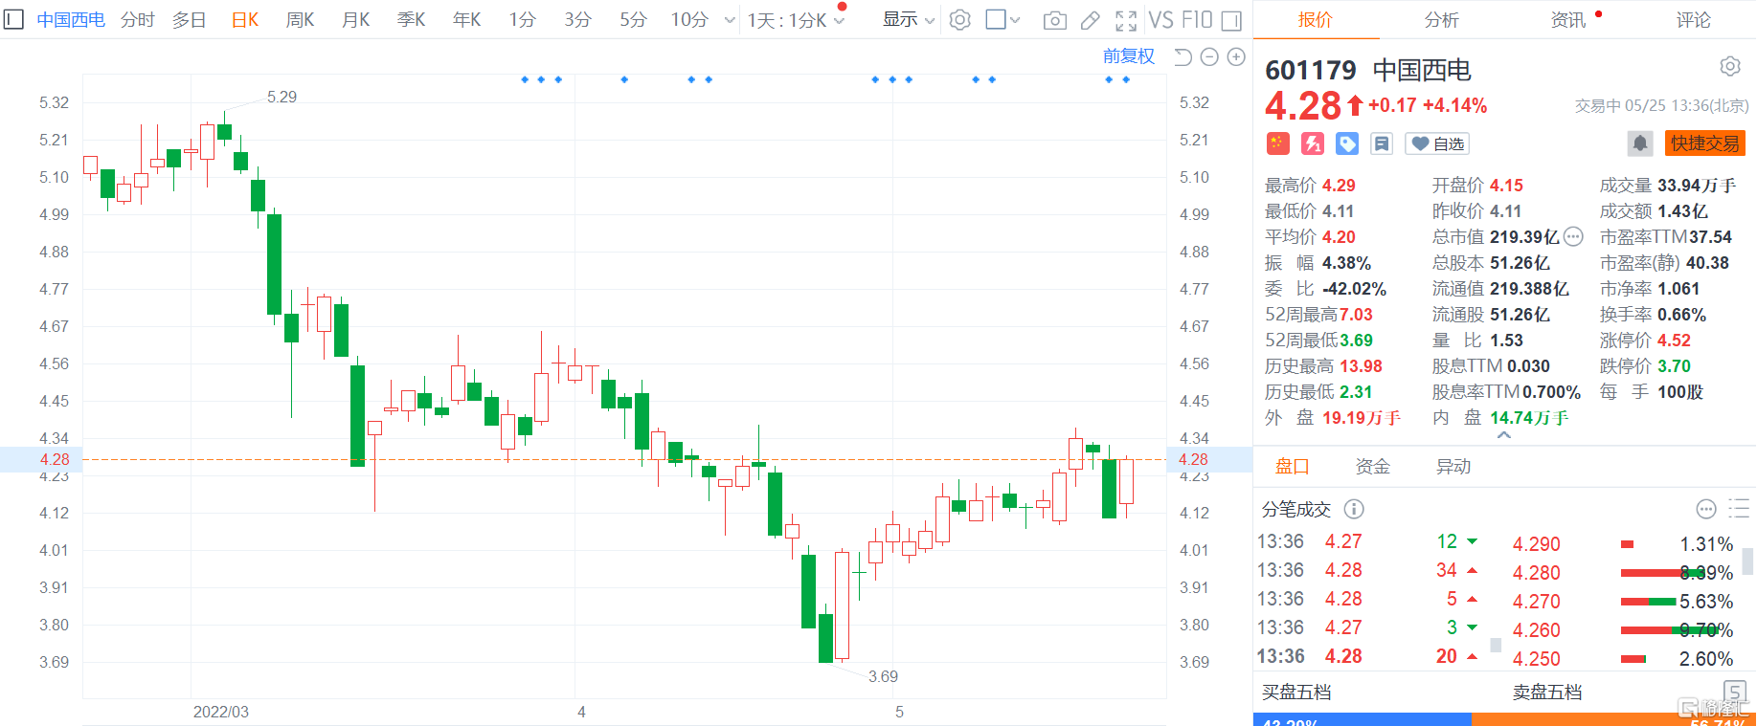1757x726 pixels.
Task: Collapse quote details chevron
Action: click(1504, 435)
